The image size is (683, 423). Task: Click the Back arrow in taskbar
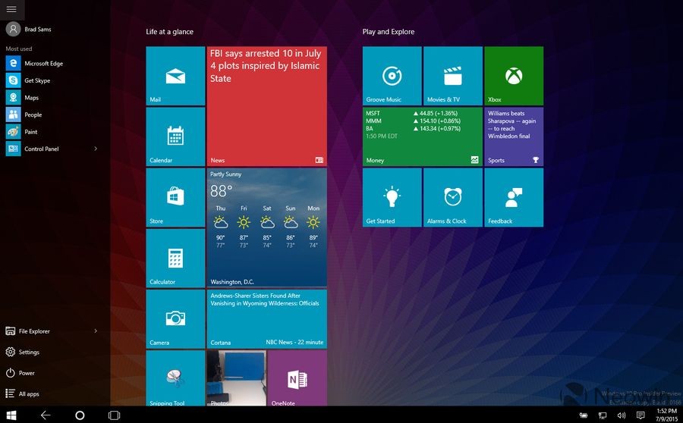(x=46, y=415)
